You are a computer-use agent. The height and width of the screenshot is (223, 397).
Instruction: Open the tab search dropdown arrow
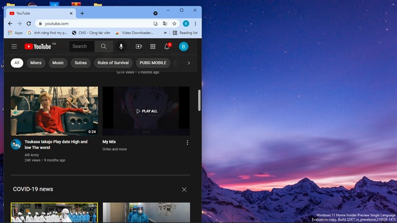[155, 13]
